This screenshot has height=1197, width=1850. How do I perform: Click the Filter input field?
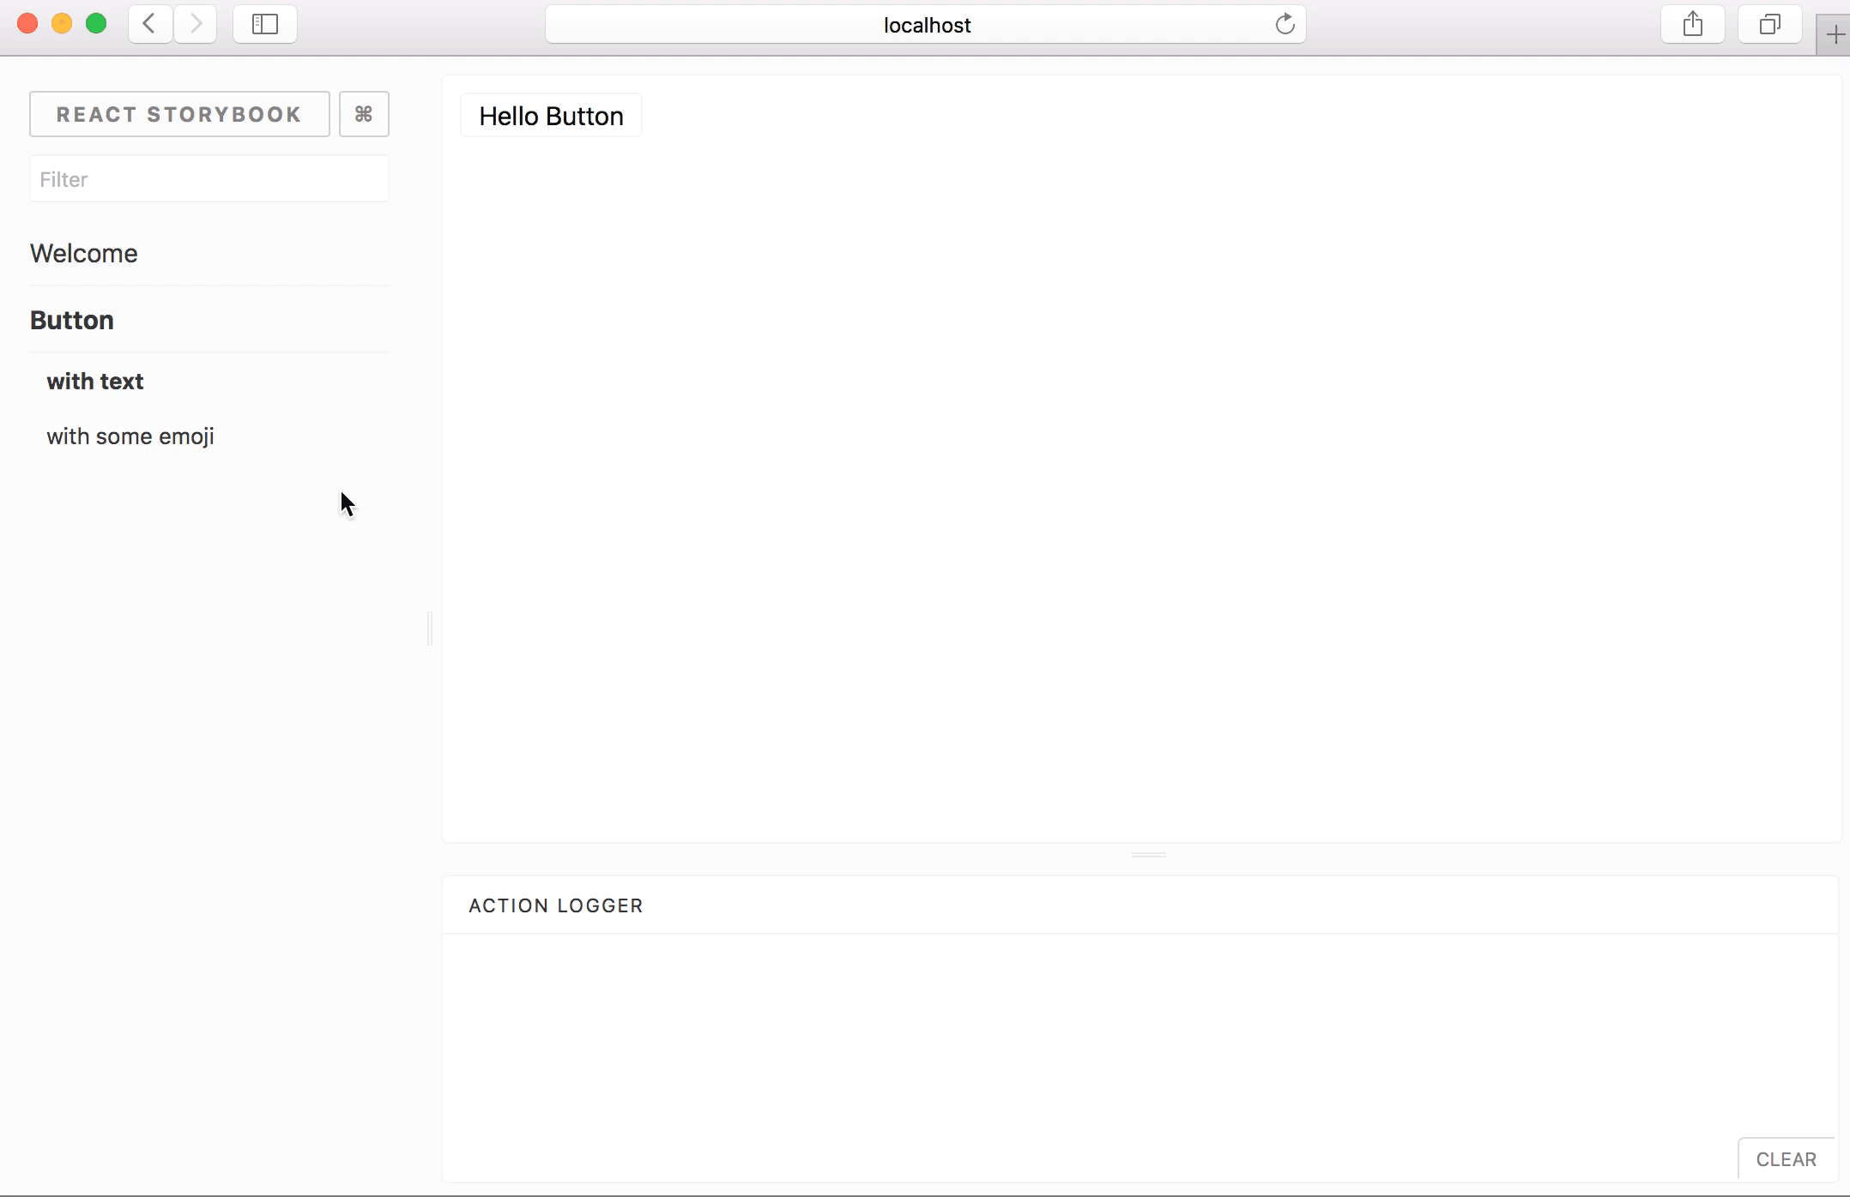click(x=209, y=179)
